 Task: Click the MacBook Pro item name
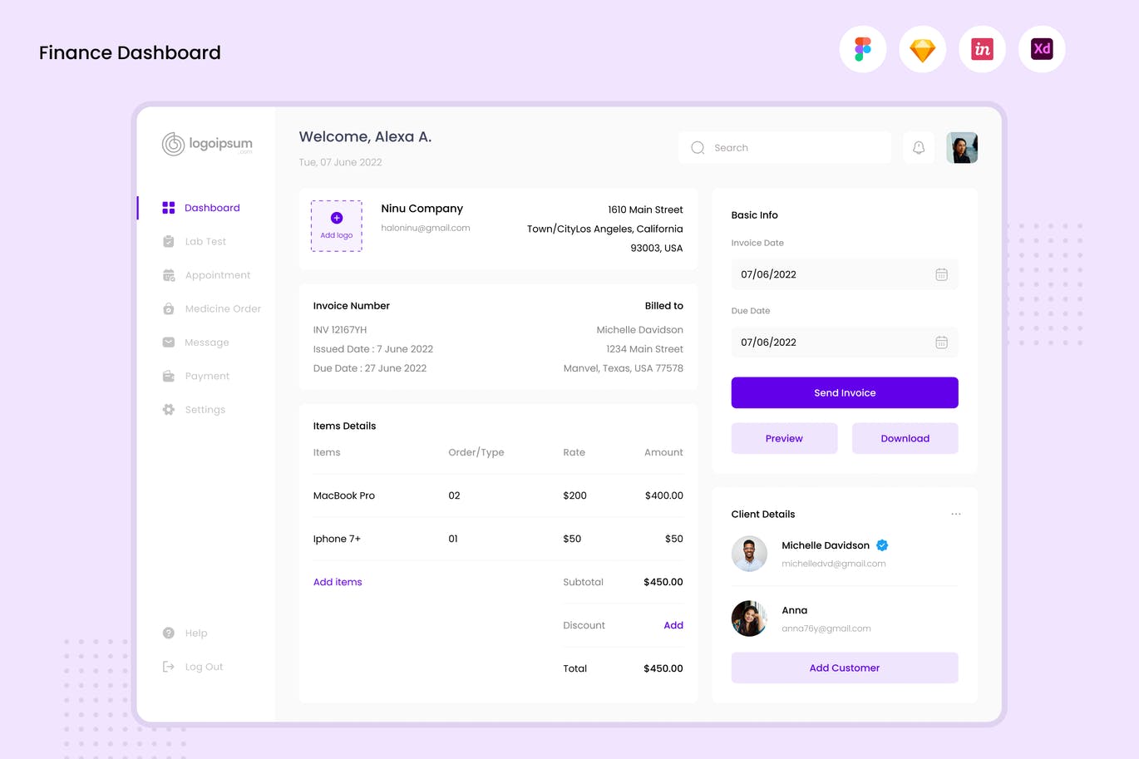344,495
